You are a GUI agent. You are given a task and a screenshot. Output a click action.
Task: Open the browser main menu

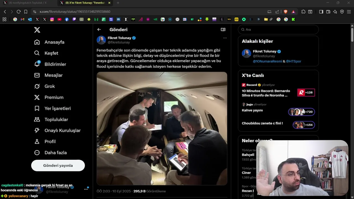tap(349, 12)
